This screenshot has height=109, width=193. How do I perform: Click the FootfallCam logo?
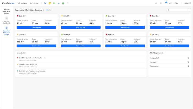click(x=9, y=3)
